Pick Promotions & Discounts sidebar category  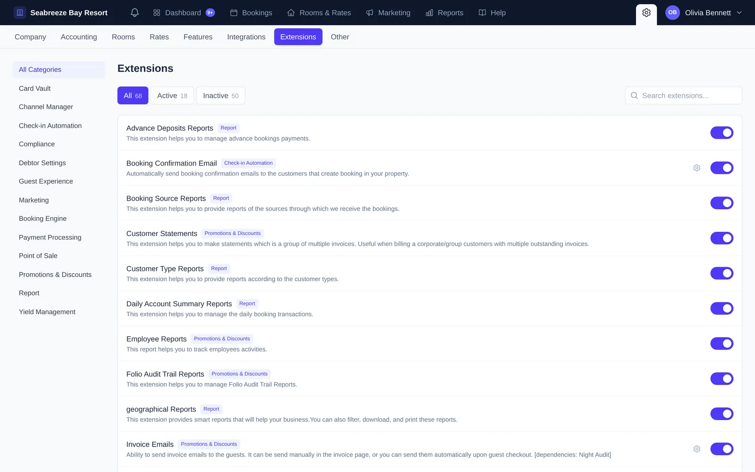pyautogui.click(x=59, y=275)
